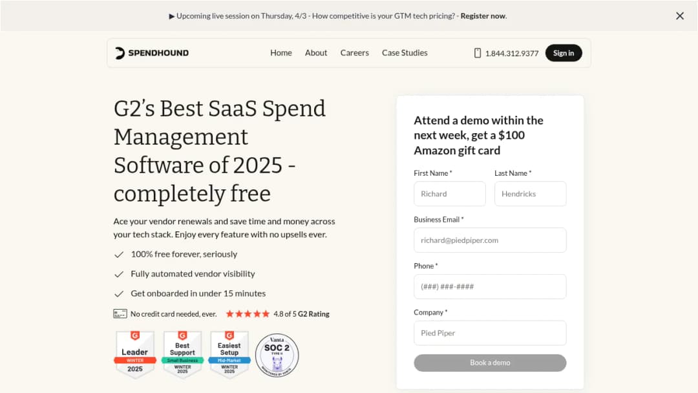Click the 'Ace your vendor renewals' paragraph
698x393 pixels.
pyautogui.click(x=224, y=228)
